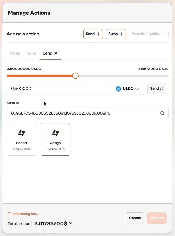The height and width of the screenshot is (236, 175).
Task: Cancel the pending action
Action: click(x=135, y=218)
